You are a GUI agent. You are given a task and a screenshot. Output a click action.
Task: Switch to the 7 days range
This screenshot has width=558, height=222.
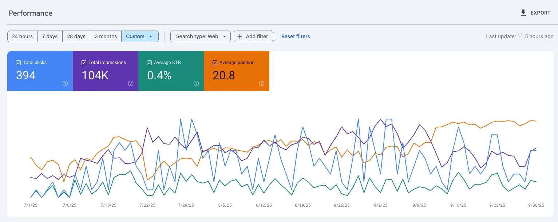pos(50,36)
